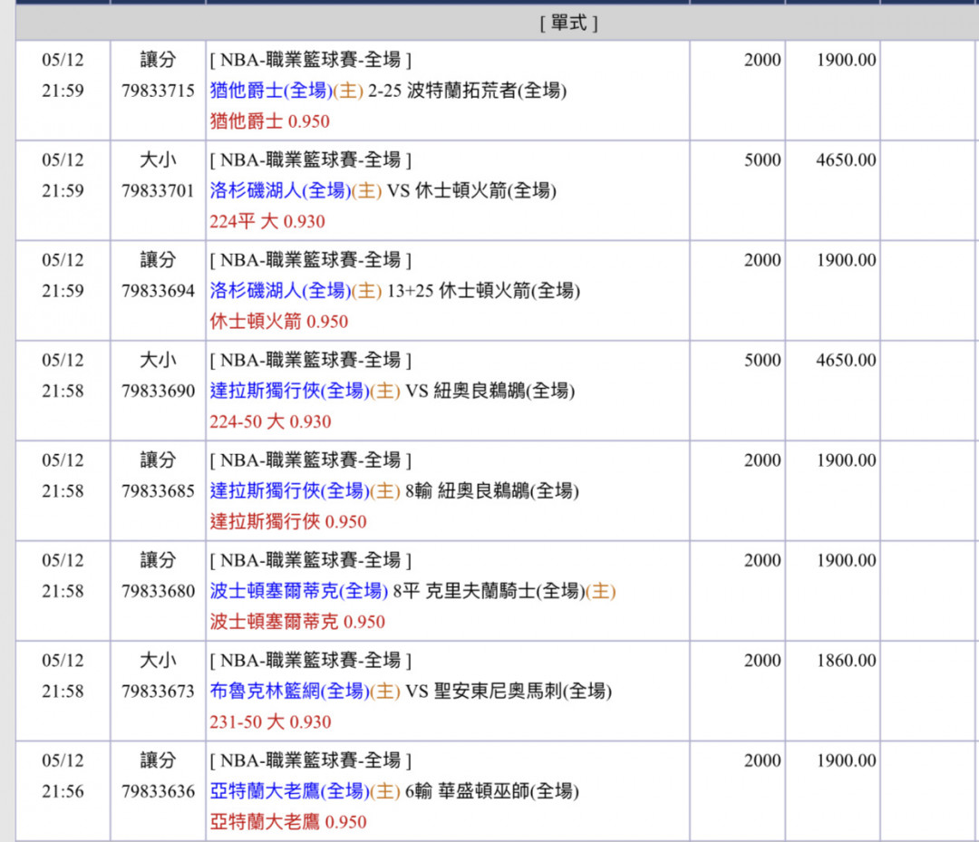Click 大小 bet type above 79833701
Screen dimensions: 979x842
tap(158, 160)
